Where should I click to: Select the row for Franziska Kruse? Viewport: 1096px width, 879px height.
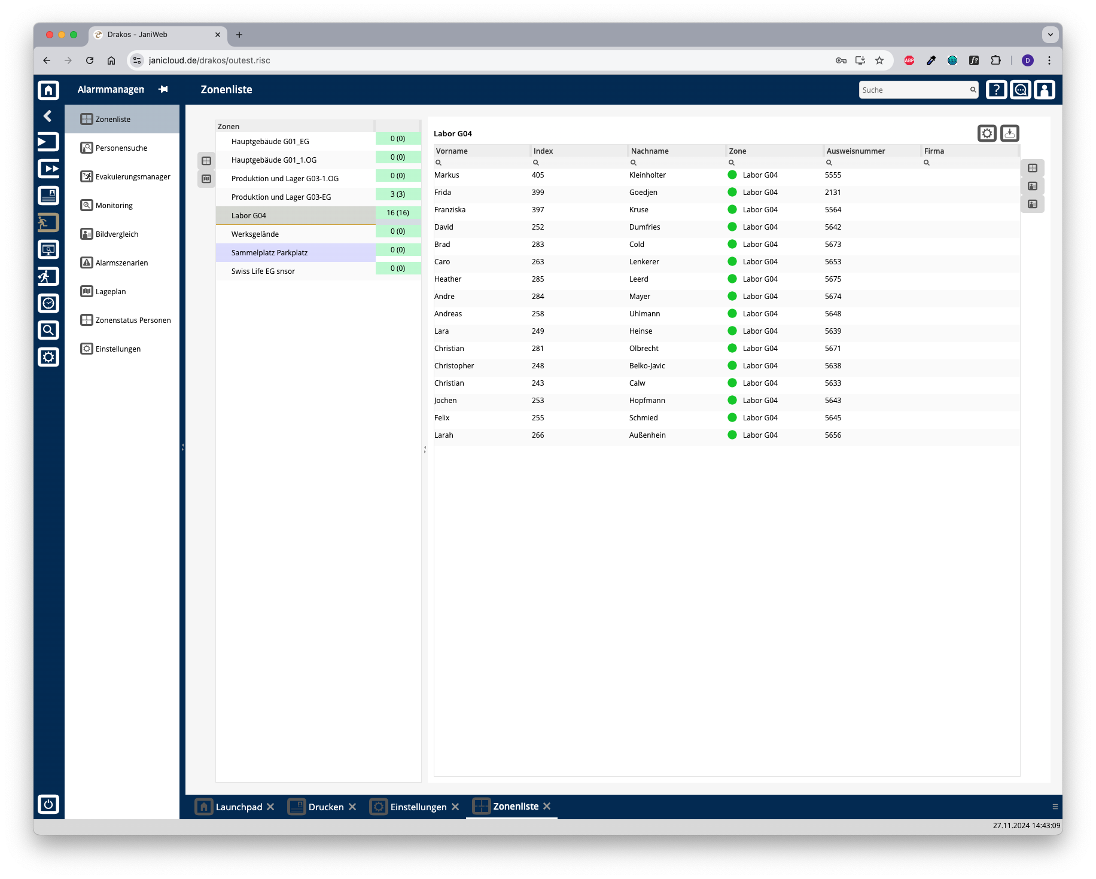click(x=726, y=210)
